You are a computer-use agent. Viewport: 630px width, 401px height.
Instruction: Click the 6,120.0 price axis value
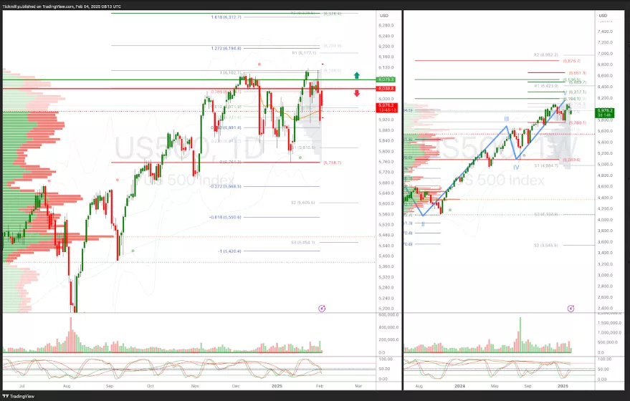[386, 67]
